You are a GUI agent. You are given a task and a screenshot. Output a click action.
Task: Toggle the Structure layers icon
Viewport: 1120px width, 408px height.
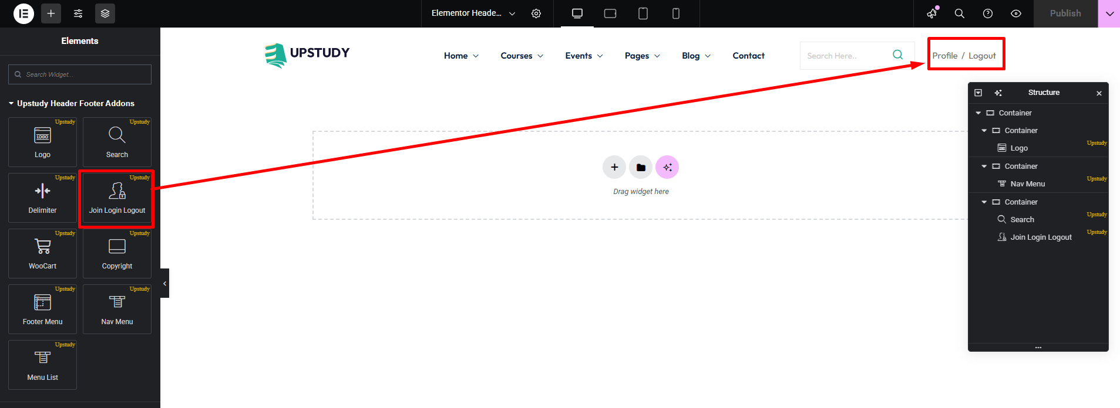click(x=105, y=13)
